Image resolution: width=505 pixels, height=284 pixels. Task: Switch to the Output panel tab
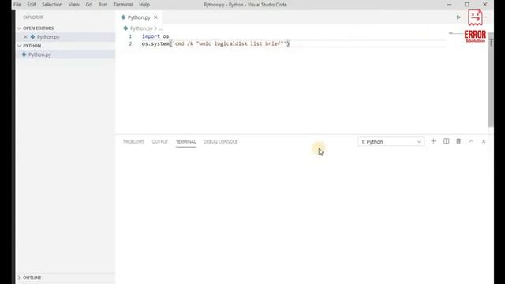pos(160,142)
